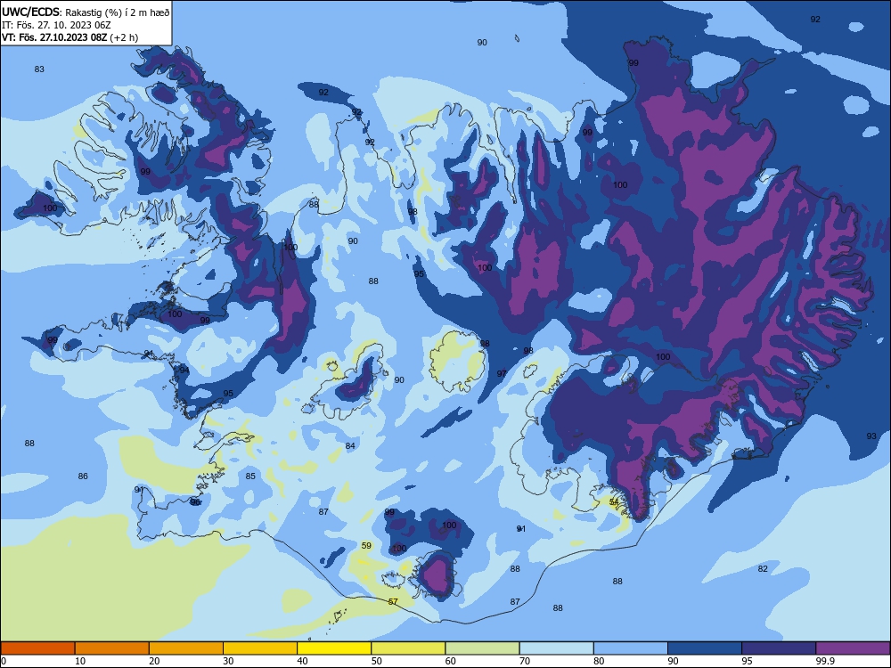Select the yellow-green 50–60 legend swatch
This screenshot has height=668, width=891.
coord(408,648)
